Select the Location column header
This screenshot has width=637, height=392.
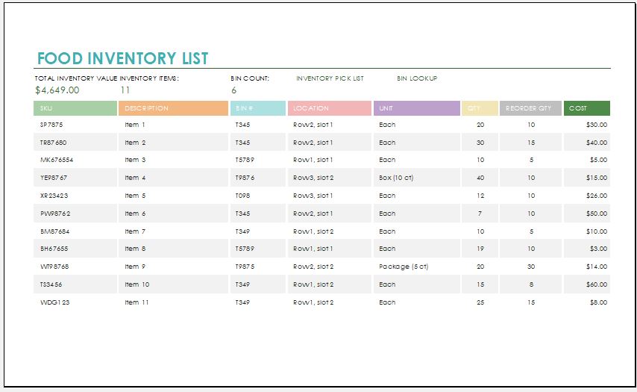click(x=330, y=108)
